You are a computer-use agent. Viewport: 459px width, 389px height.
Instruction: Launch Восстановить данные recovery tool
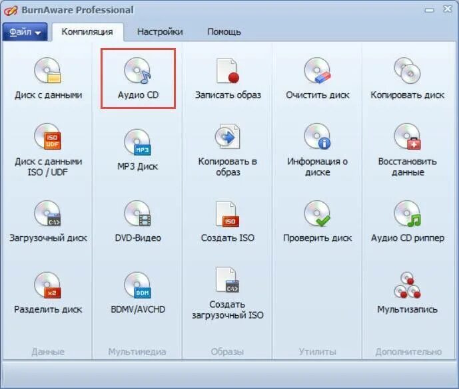click(x=408, y=150)
